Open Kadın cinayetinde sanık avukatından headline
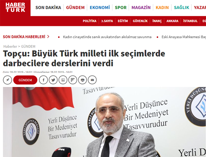 pos(107,37)
